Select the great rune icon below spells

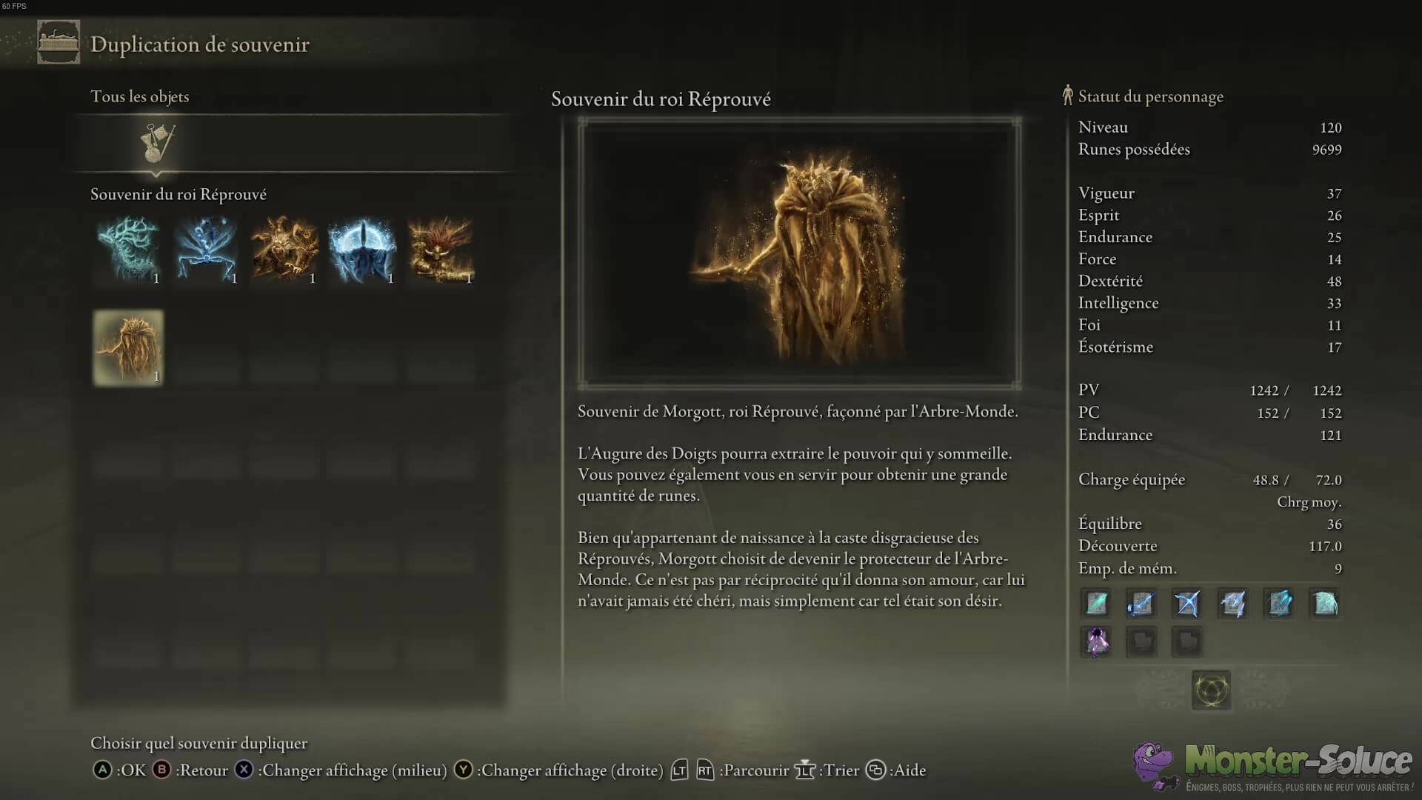[x=1212, y=690]
